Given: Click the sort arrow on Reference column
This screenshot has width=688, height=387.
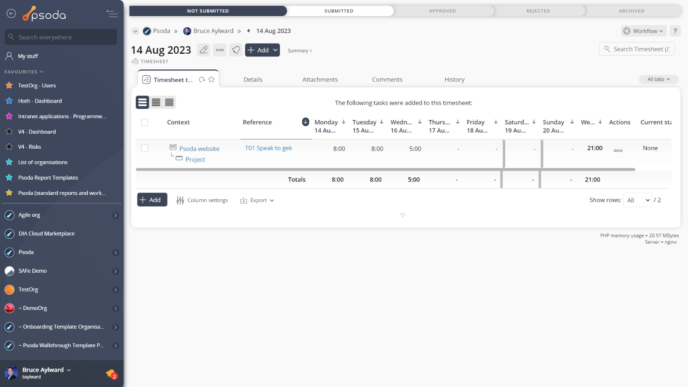Looking at the screenshot, I should 305,122.
